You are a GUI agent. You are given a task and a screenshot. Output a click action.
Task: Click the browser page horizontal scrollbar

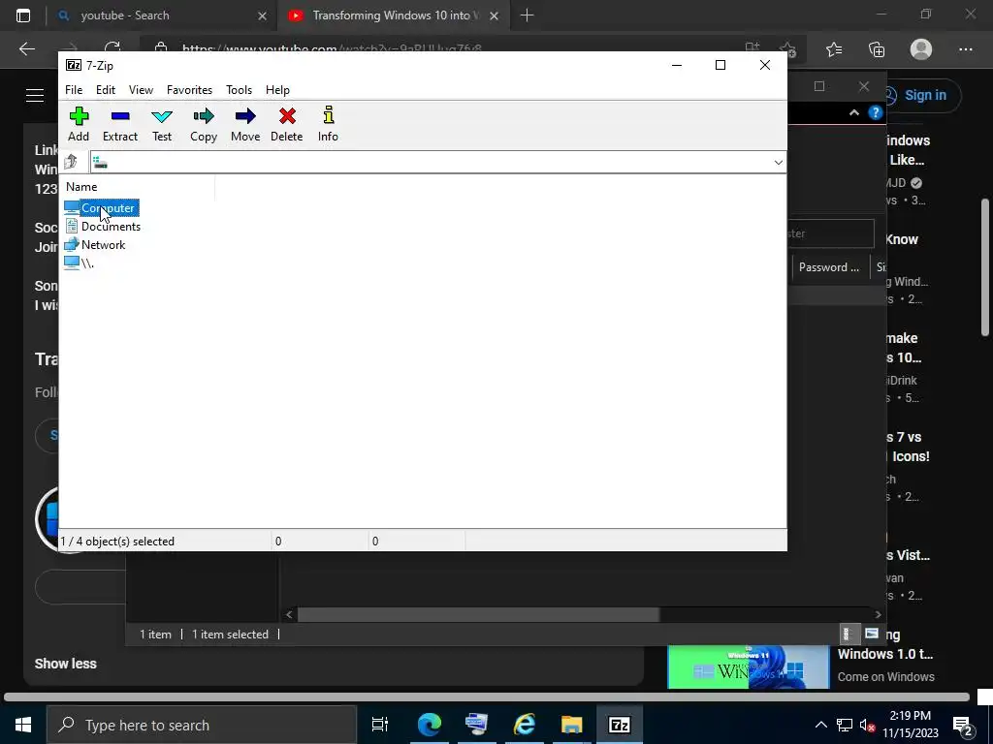[487, 697]
